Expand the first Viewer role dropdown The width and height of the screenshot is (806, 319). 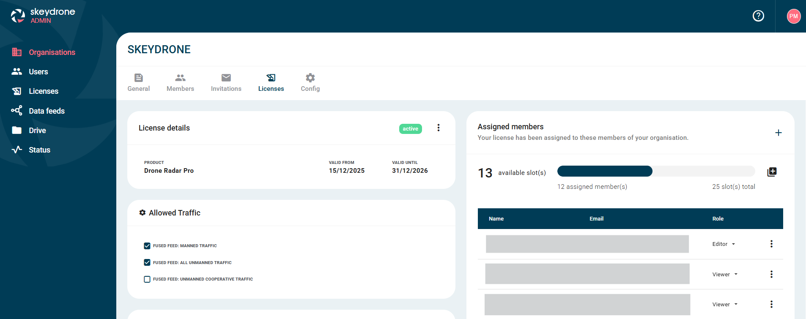pos(725,275)
